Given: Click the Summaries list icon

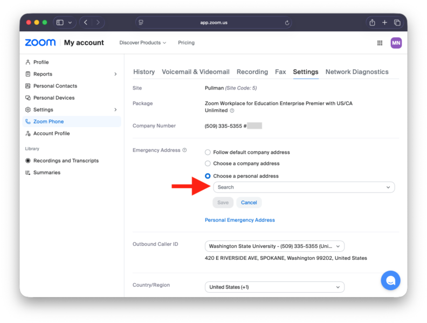Looking at the screenshot, I should click(28, 173).
